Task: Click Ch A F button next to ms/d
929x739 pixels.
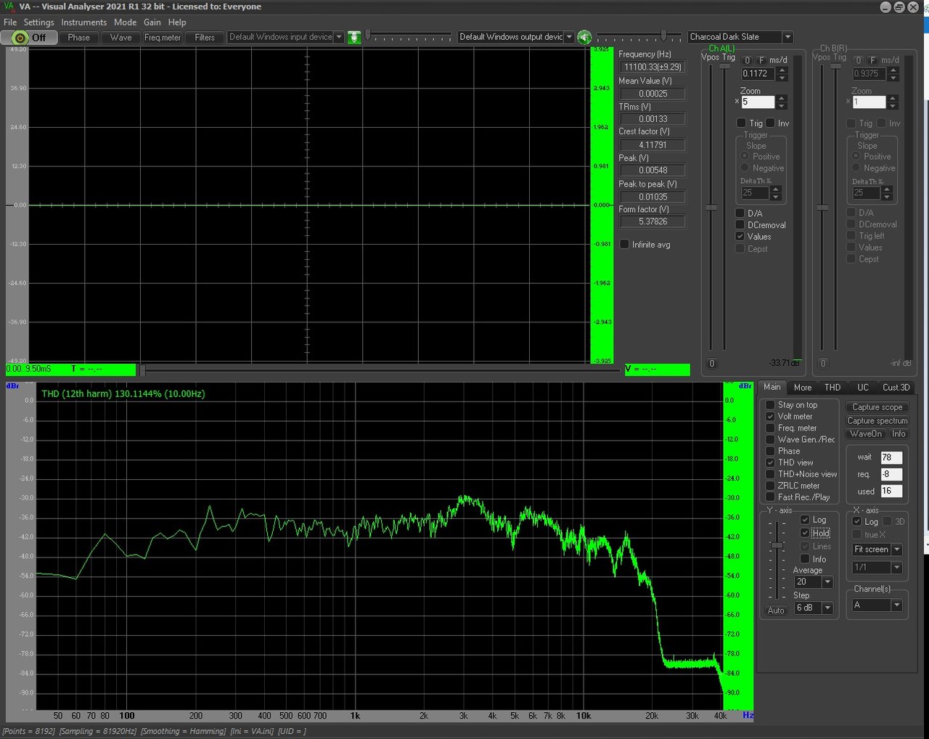Action: click(761, 60)
